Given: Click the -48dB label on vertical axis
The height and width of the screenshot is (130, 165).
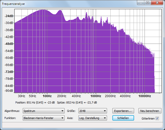Looking at the screenshot, I should [x=9, y=44].
